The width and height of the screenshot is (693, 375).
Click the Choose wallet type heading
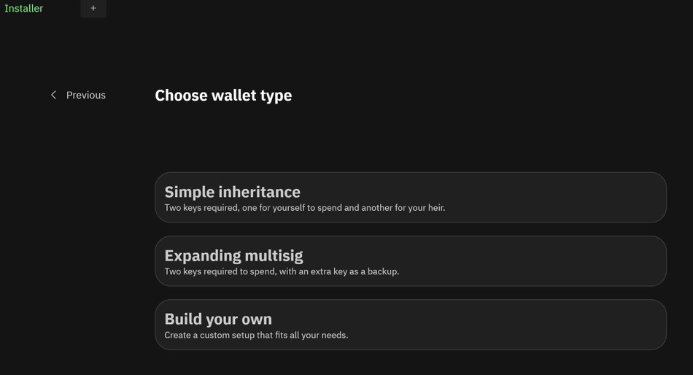pos(223,95)
